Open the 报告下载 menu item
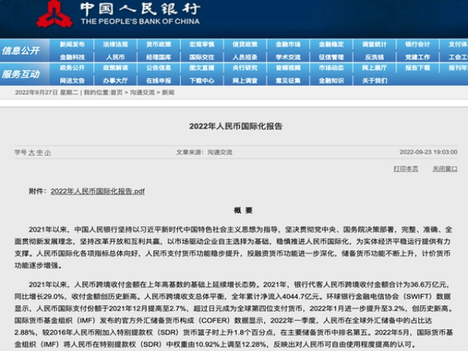468x351 pixels. coord(417,68)
